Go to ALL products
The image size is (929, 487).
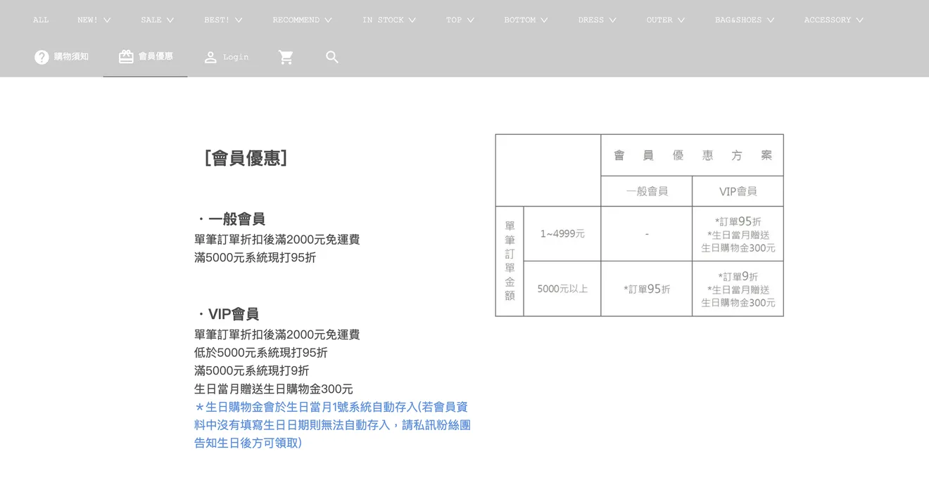pyautogui.click(x=41, y=20)
